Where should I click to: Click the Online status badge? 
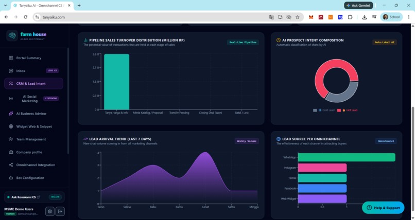[x=55, y=197]
